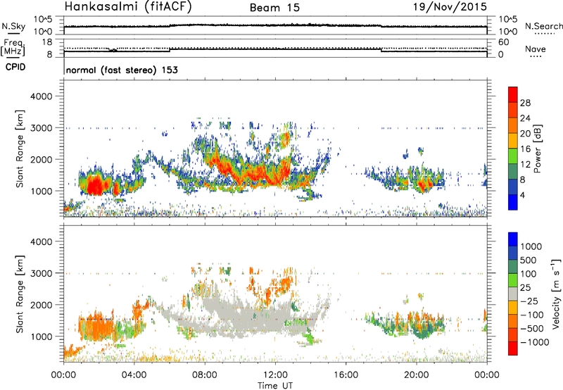Select the '3000' tick on power panel
This screenshot has width=563, height=390.
[x=42, y=128]
